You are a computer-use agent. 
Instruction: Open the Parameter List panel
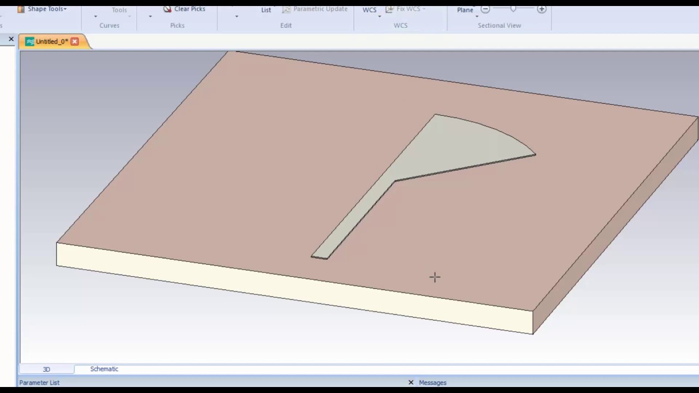click(39, 383)
